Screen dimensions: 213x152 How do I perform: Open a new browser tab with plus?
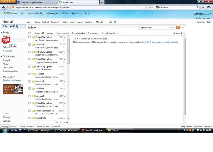102,2
